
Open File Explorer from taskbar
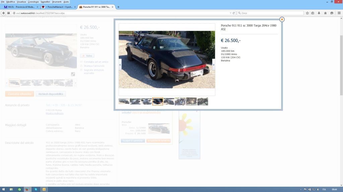(x=11, y=189)
